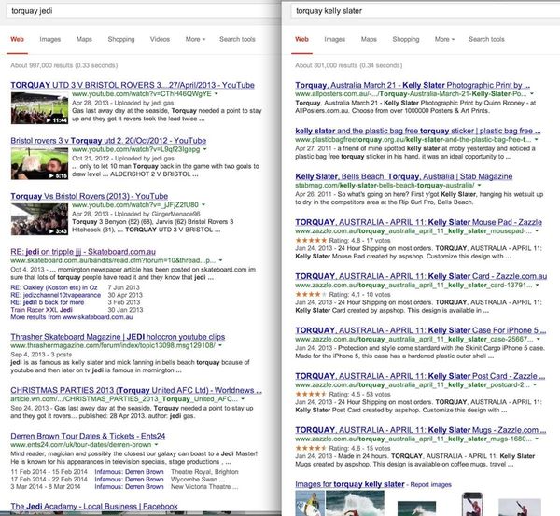Viewport: 560px width, 516px height.
Task: Click the 'torquay kelly slater' search input field
Action: click(x=425, y=10)
